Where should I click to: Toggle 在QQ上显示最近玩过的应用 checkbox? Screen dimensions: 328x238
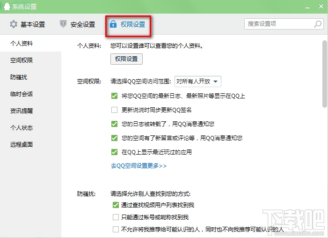[x=114, y=152]
